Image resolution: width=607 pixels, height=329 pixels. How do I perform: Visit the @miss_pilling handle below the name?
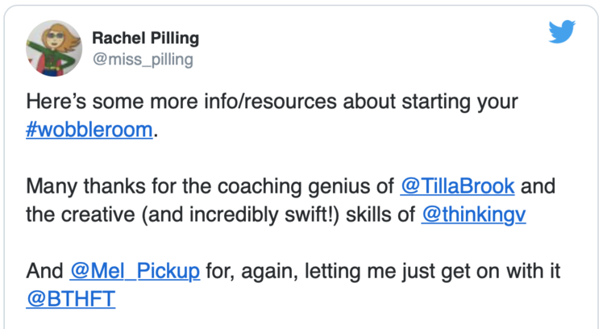pyautogui.click(x=143, y=59)
